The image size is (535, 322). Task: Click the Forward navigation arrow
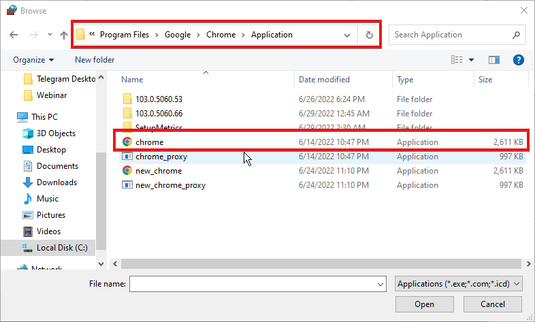[34, 35]
